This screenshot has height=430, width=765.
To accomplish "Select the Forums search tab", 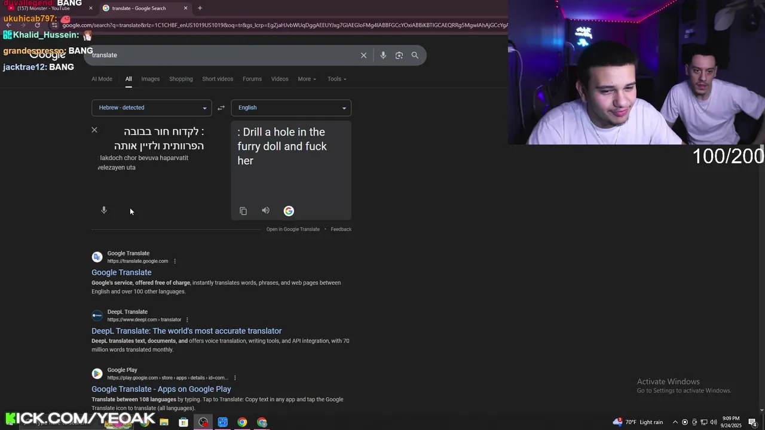I will click(x=252, y=79).
